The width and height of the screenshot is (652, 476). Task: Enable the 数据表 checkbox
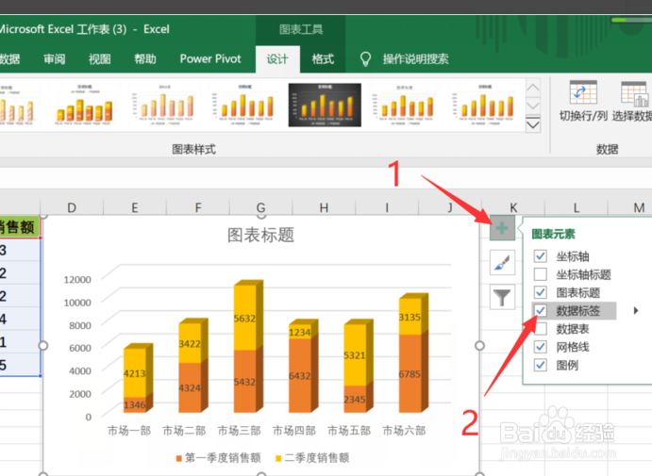(x=540, y=329)
